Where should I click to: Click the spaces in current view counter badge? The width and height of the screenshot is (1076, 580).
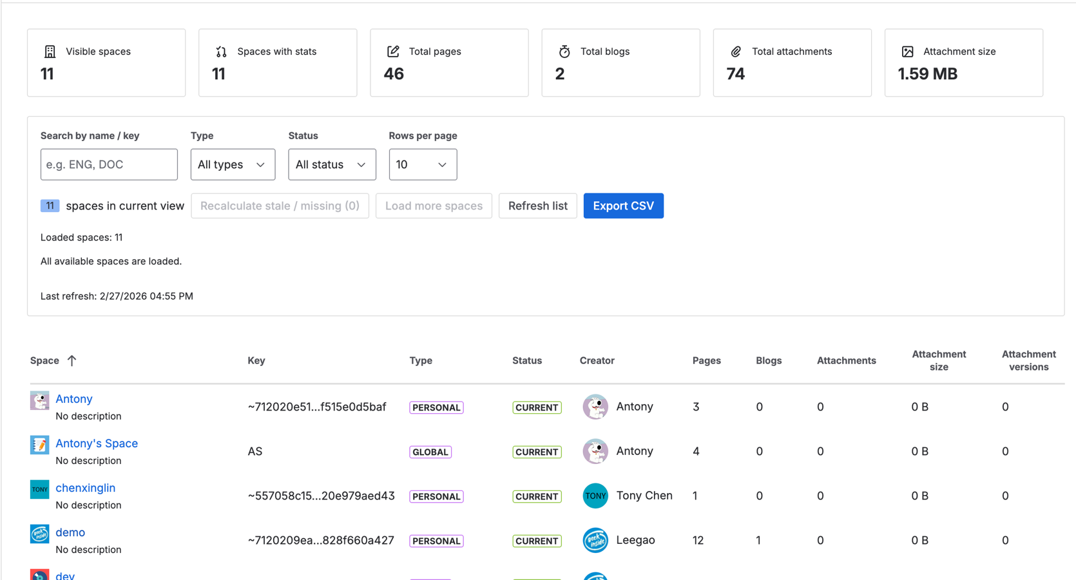coord(50,206)
